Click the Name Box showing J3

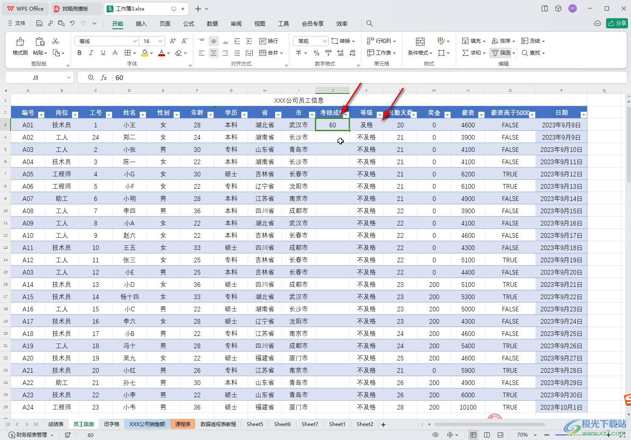pos(39,77)
